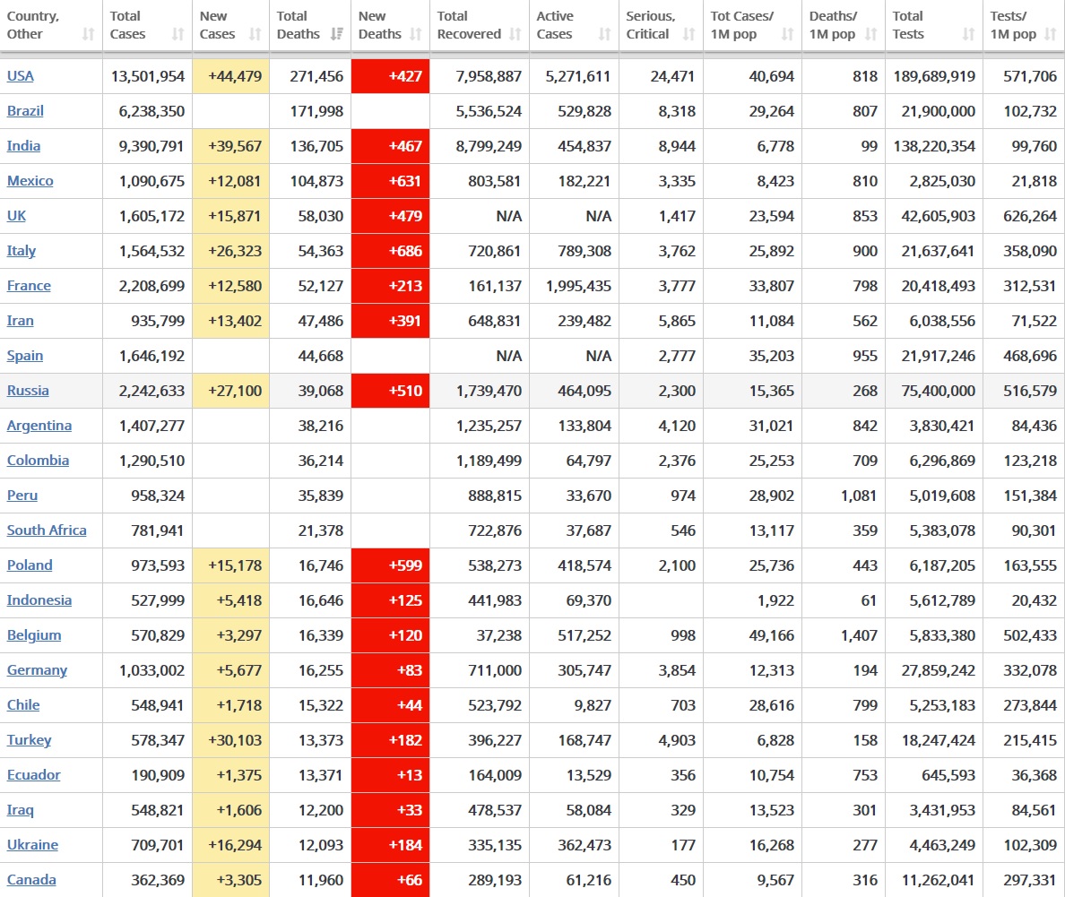Click the Active Cases column header text
The image size is (1065, 897).
point(555,25)
